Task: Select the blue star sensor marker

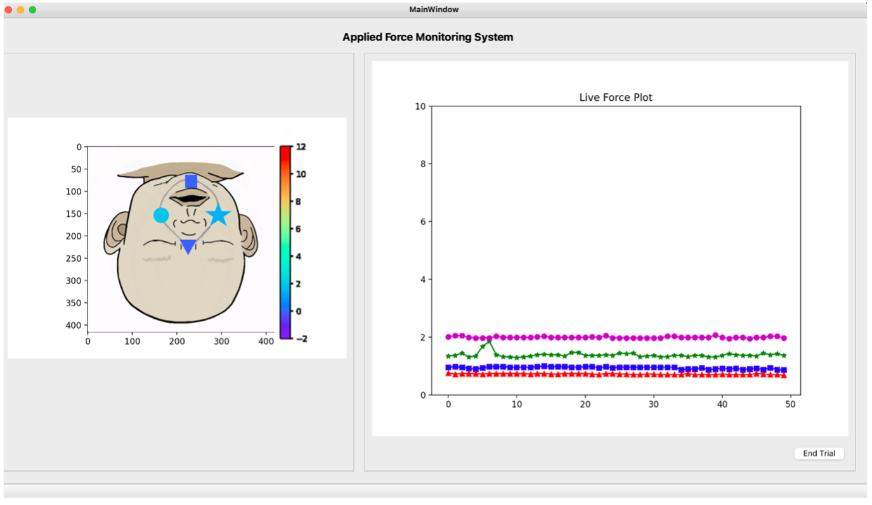Action: (x=218, y=214)
